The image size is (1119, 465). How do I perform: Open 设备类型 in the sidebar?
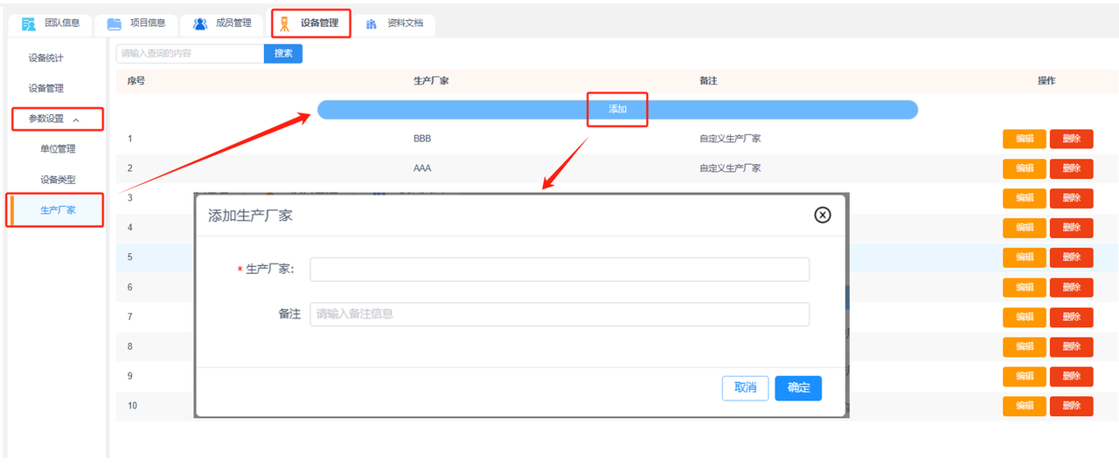58,180
